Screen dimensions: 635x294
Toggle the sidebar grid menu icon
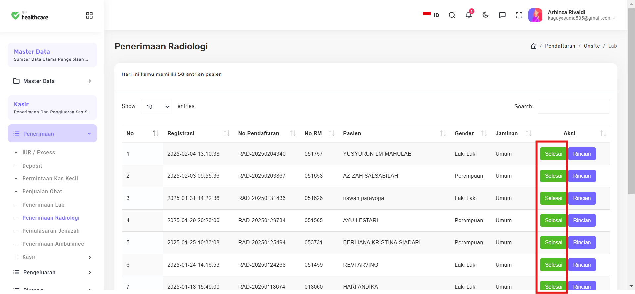pos(89,15)
